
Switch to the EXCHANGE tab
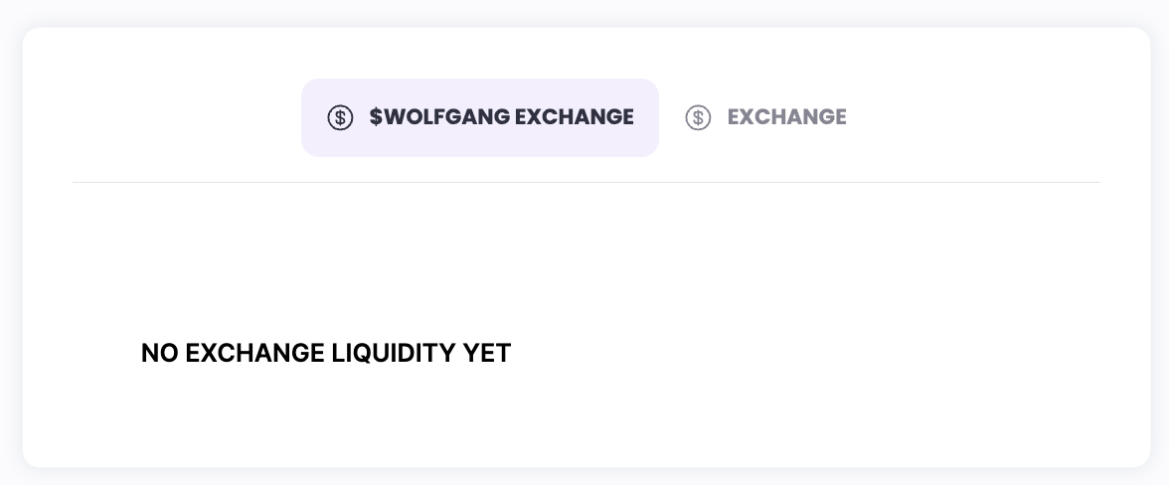pyautogui.click(x=766, y=117)
